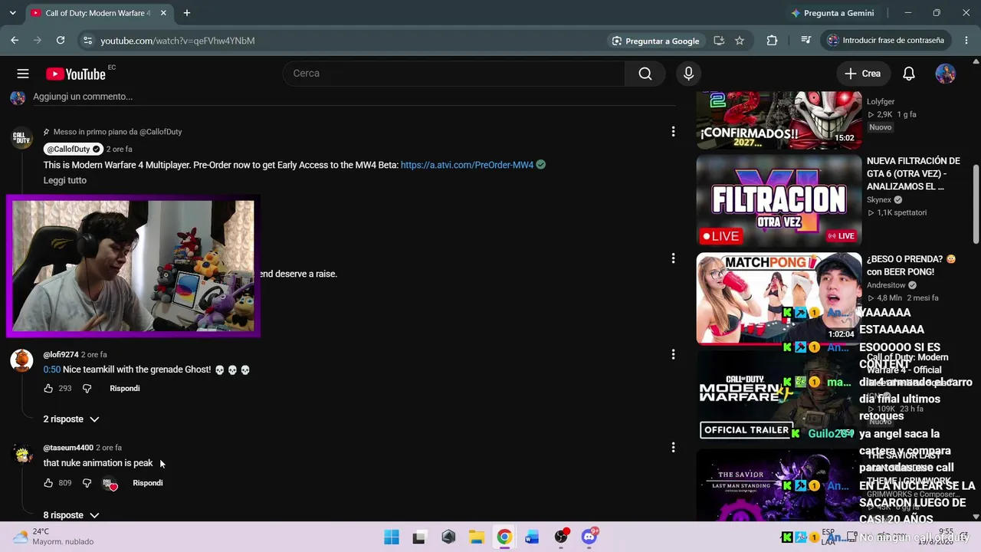
Task: Expand the 2 risposte replies
Action: tap(71, 419)
